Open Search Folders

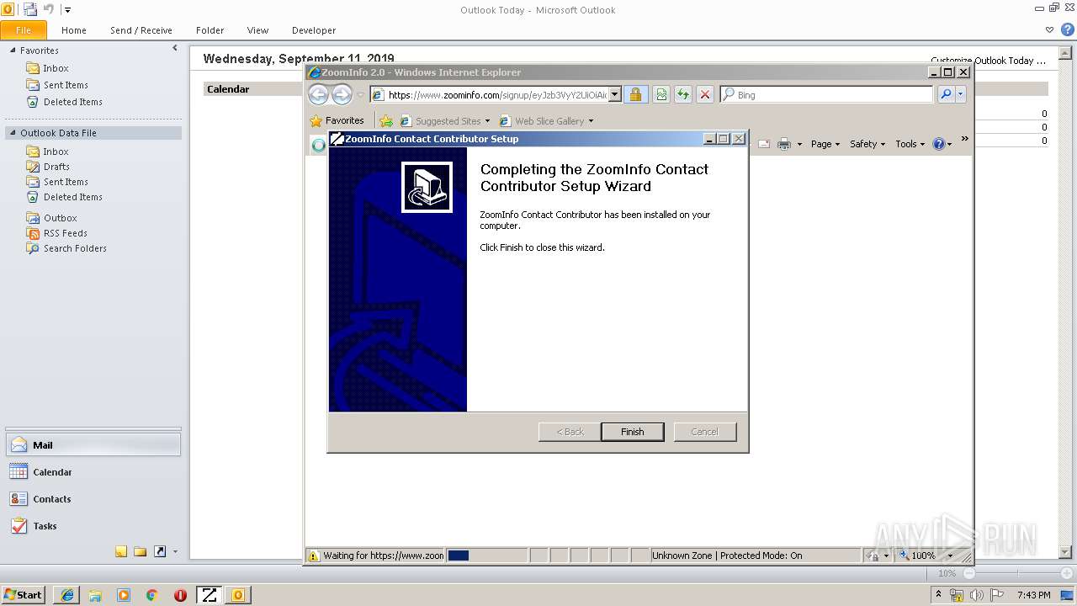coord(75,248)
